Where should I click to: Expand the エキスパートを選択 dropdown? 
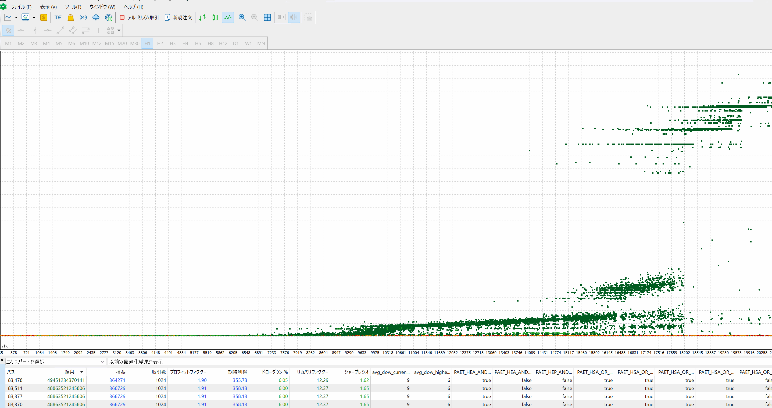(x=102, y=362)
